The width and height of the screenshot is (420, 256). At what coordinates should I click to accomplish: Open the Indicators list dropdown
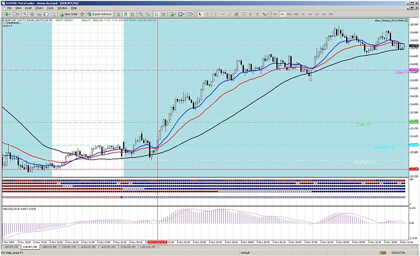173,14
